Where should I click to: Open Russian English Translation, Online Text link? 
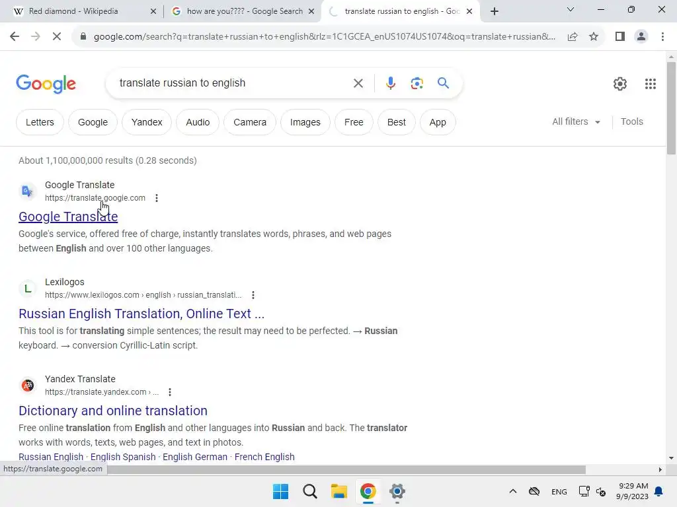coord(141,314)
